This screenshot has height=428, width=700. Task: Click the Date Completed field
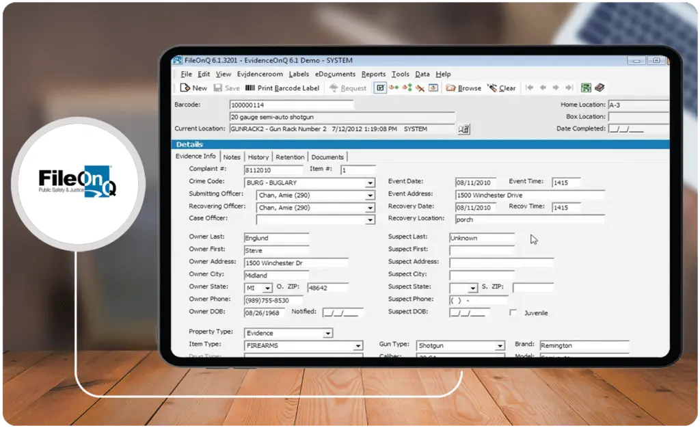coord(639,129)
